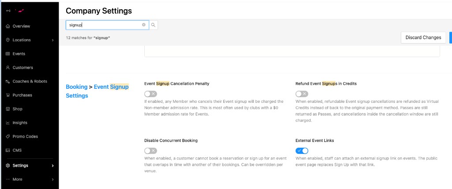Click the external signup link description text
Screen dimensions: 452x189
[366, 162]
